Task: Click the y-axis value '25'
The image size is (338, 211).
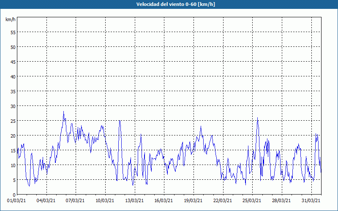Action: [x=13, y=121]
